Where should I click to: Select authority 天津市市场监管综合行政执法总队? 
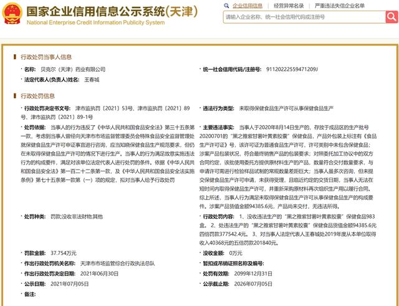(x=118, y=263)
